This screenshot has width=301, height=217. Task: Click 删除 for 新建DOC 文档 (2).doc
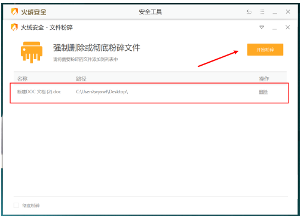263,92
